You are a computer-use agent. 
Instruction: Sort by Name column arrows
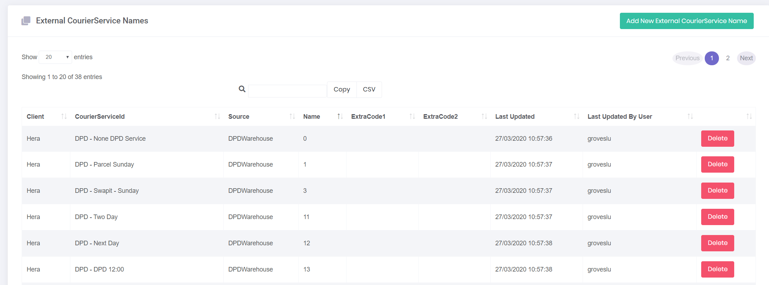pyautogui.click(x=340, y=116)
